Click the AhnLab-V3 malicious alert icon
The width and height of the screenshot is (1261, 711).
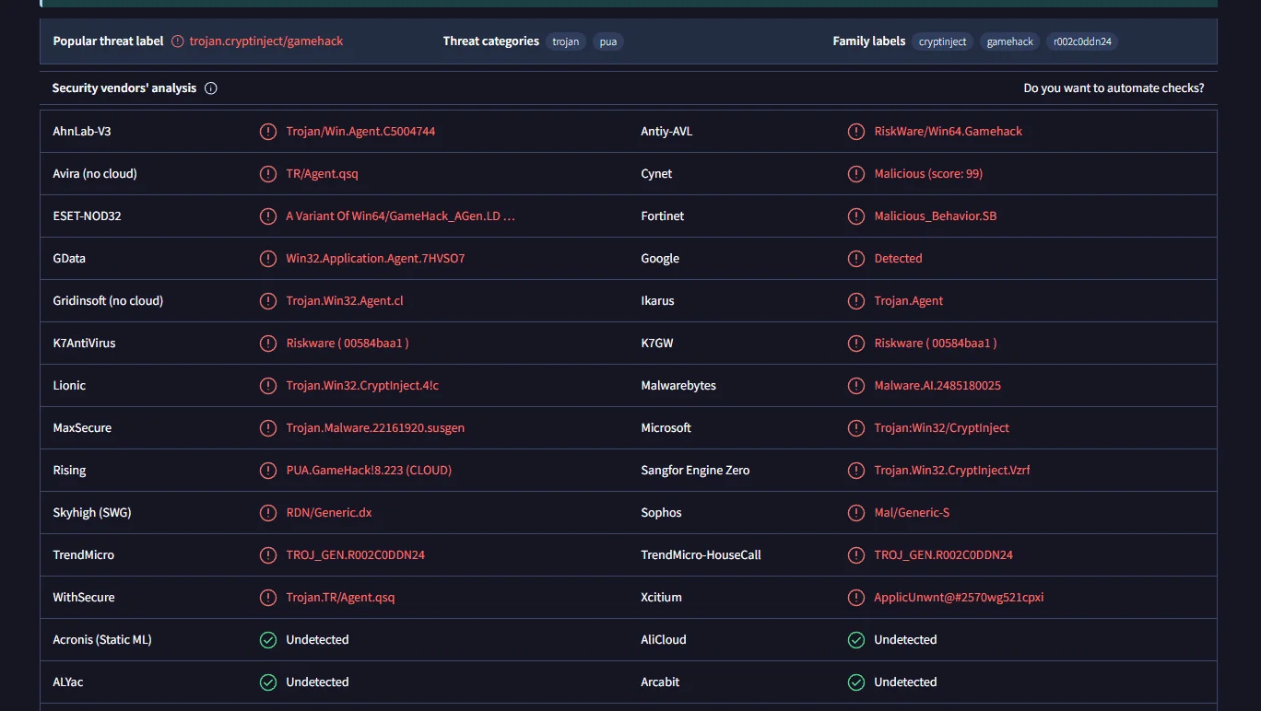[268, 132]
